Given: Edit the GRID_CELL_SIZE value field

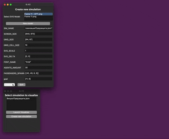Looking at the screenshot, I should [38, 45].
